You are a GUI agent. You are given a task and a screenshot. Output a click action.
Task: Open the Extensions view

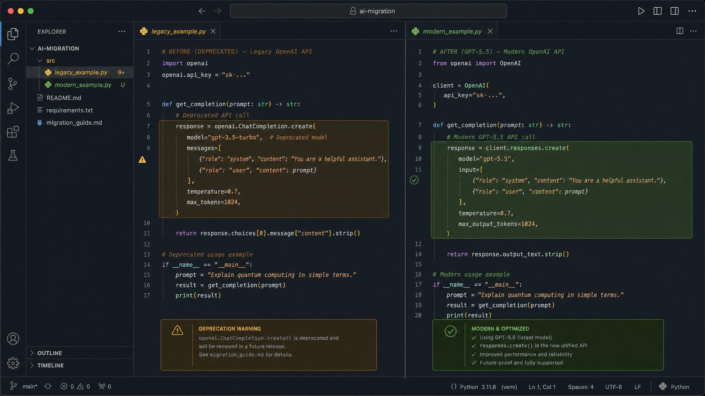point(13,132)
